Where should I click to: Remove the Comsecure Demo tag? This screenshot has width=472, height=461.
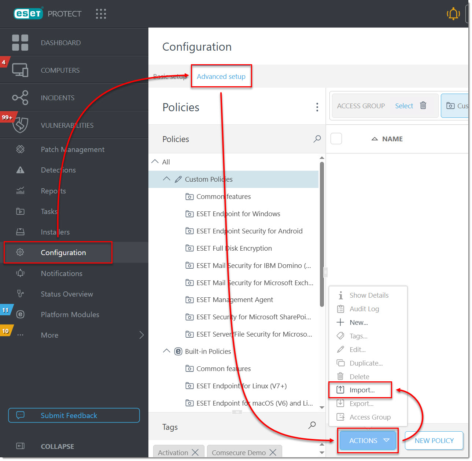pos(273,453)
